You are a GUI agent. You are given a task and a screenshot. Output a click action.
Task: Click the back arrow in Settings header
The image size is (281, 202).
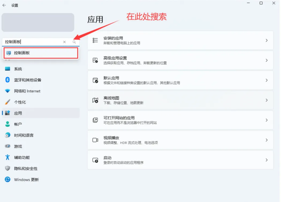(4, 5)
